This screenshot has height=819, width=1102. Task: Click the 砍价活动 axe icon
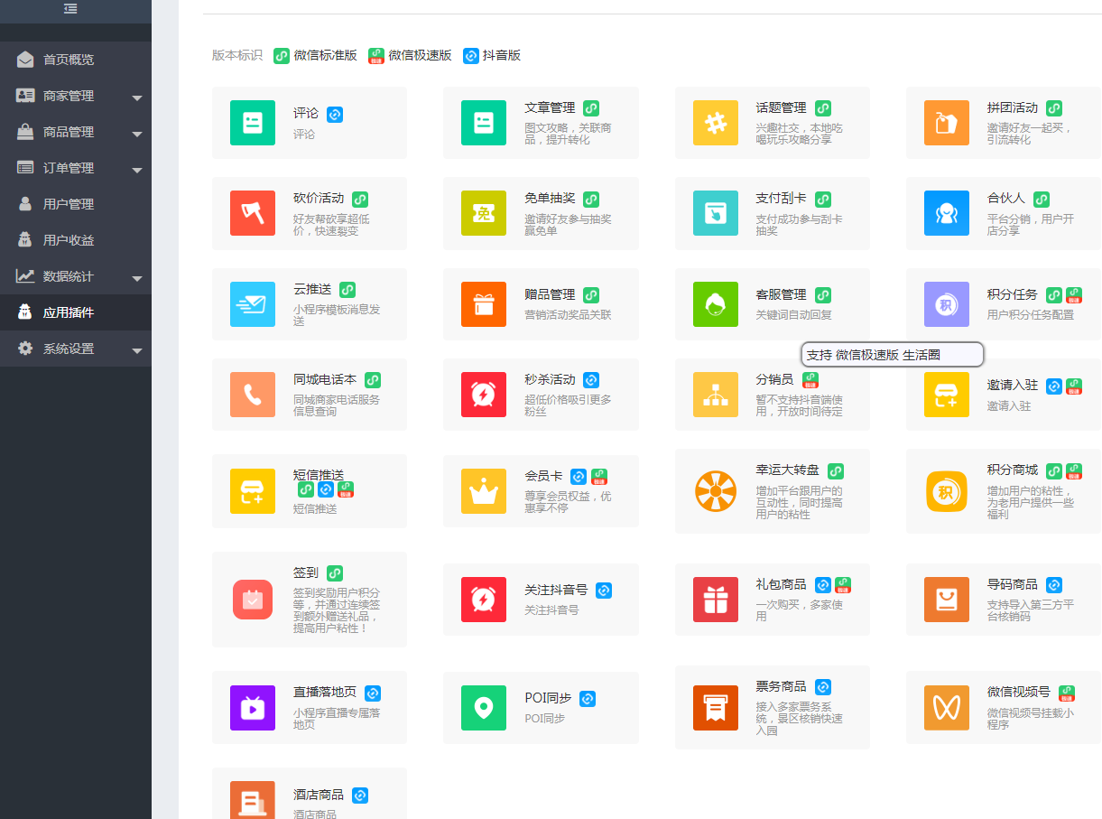pos(253,213)
